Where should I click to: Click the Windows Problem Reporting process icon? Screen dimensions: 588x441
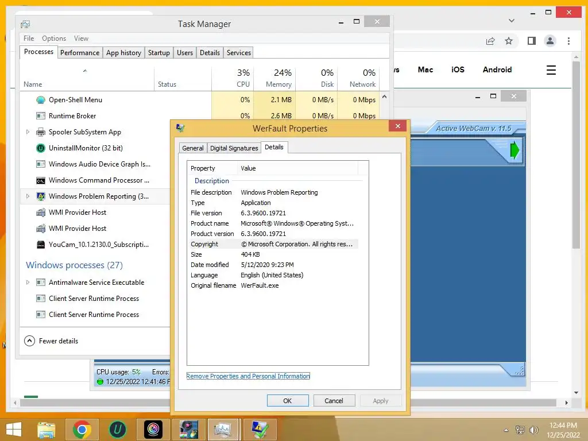coord(41,196)
